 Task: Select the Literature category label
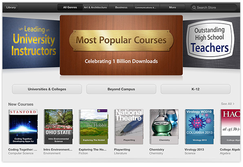point(120,153)
